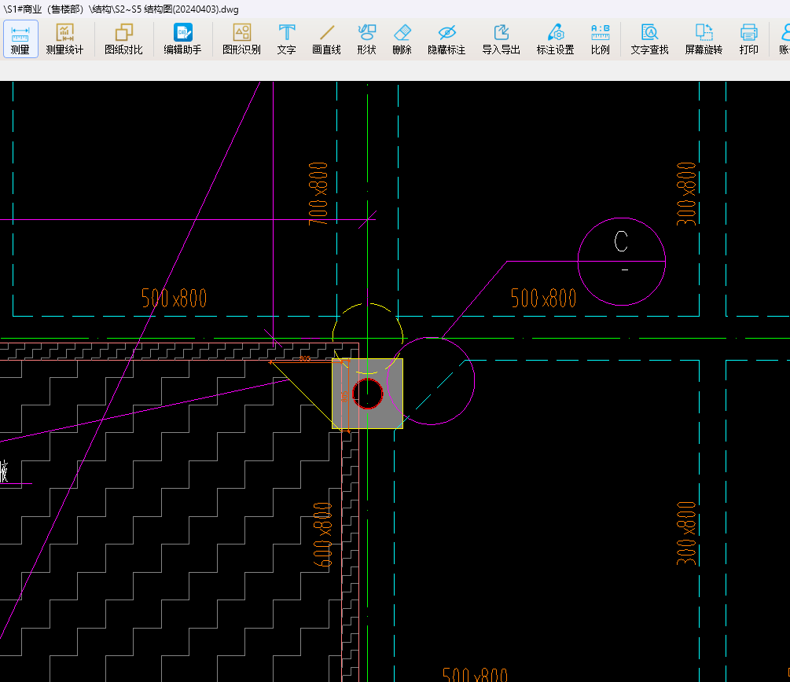Viewport: 790px width, 682px height.
Task: Open 文字查找 text search
Action: tap(649, 39)
